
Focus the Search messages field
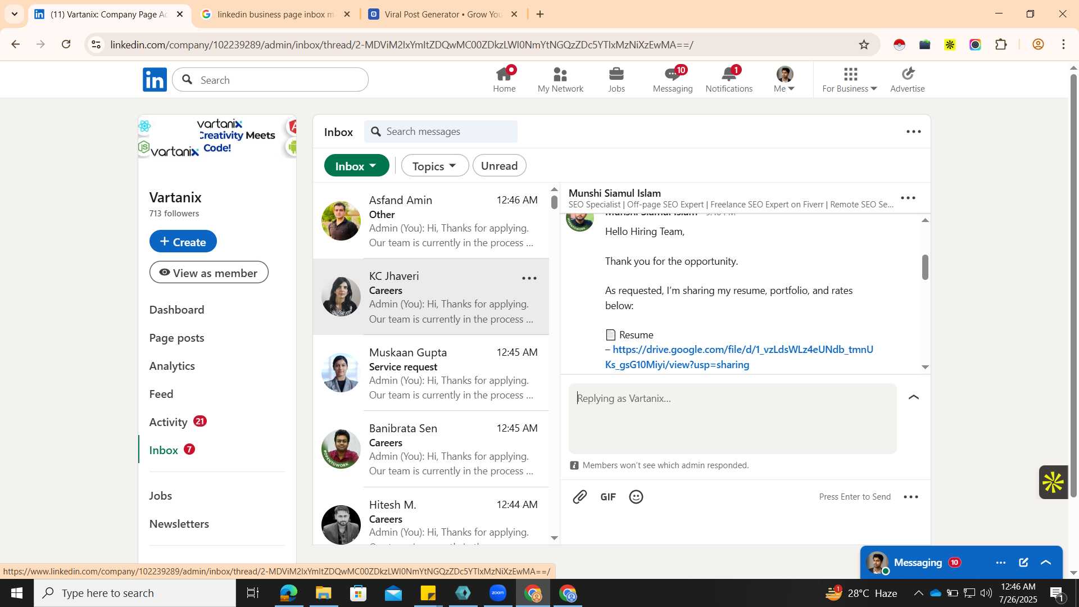[x=441, y=132]
